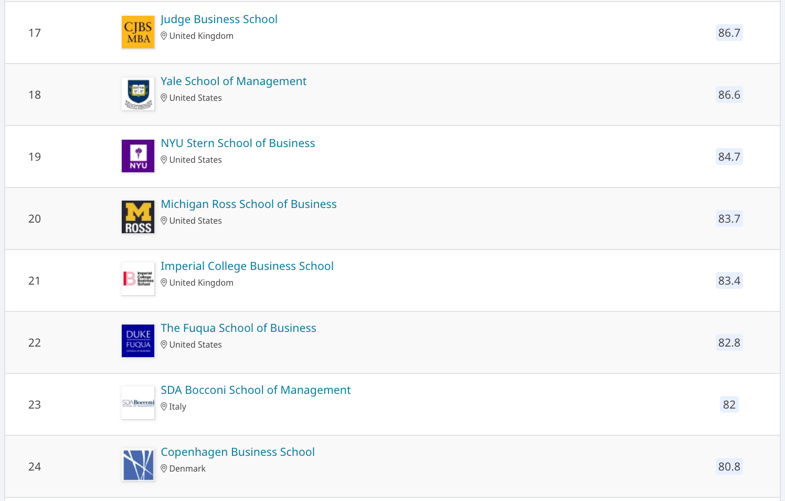
Task: Click the location pin next to Denmark
Action: [x=164, y=468]
